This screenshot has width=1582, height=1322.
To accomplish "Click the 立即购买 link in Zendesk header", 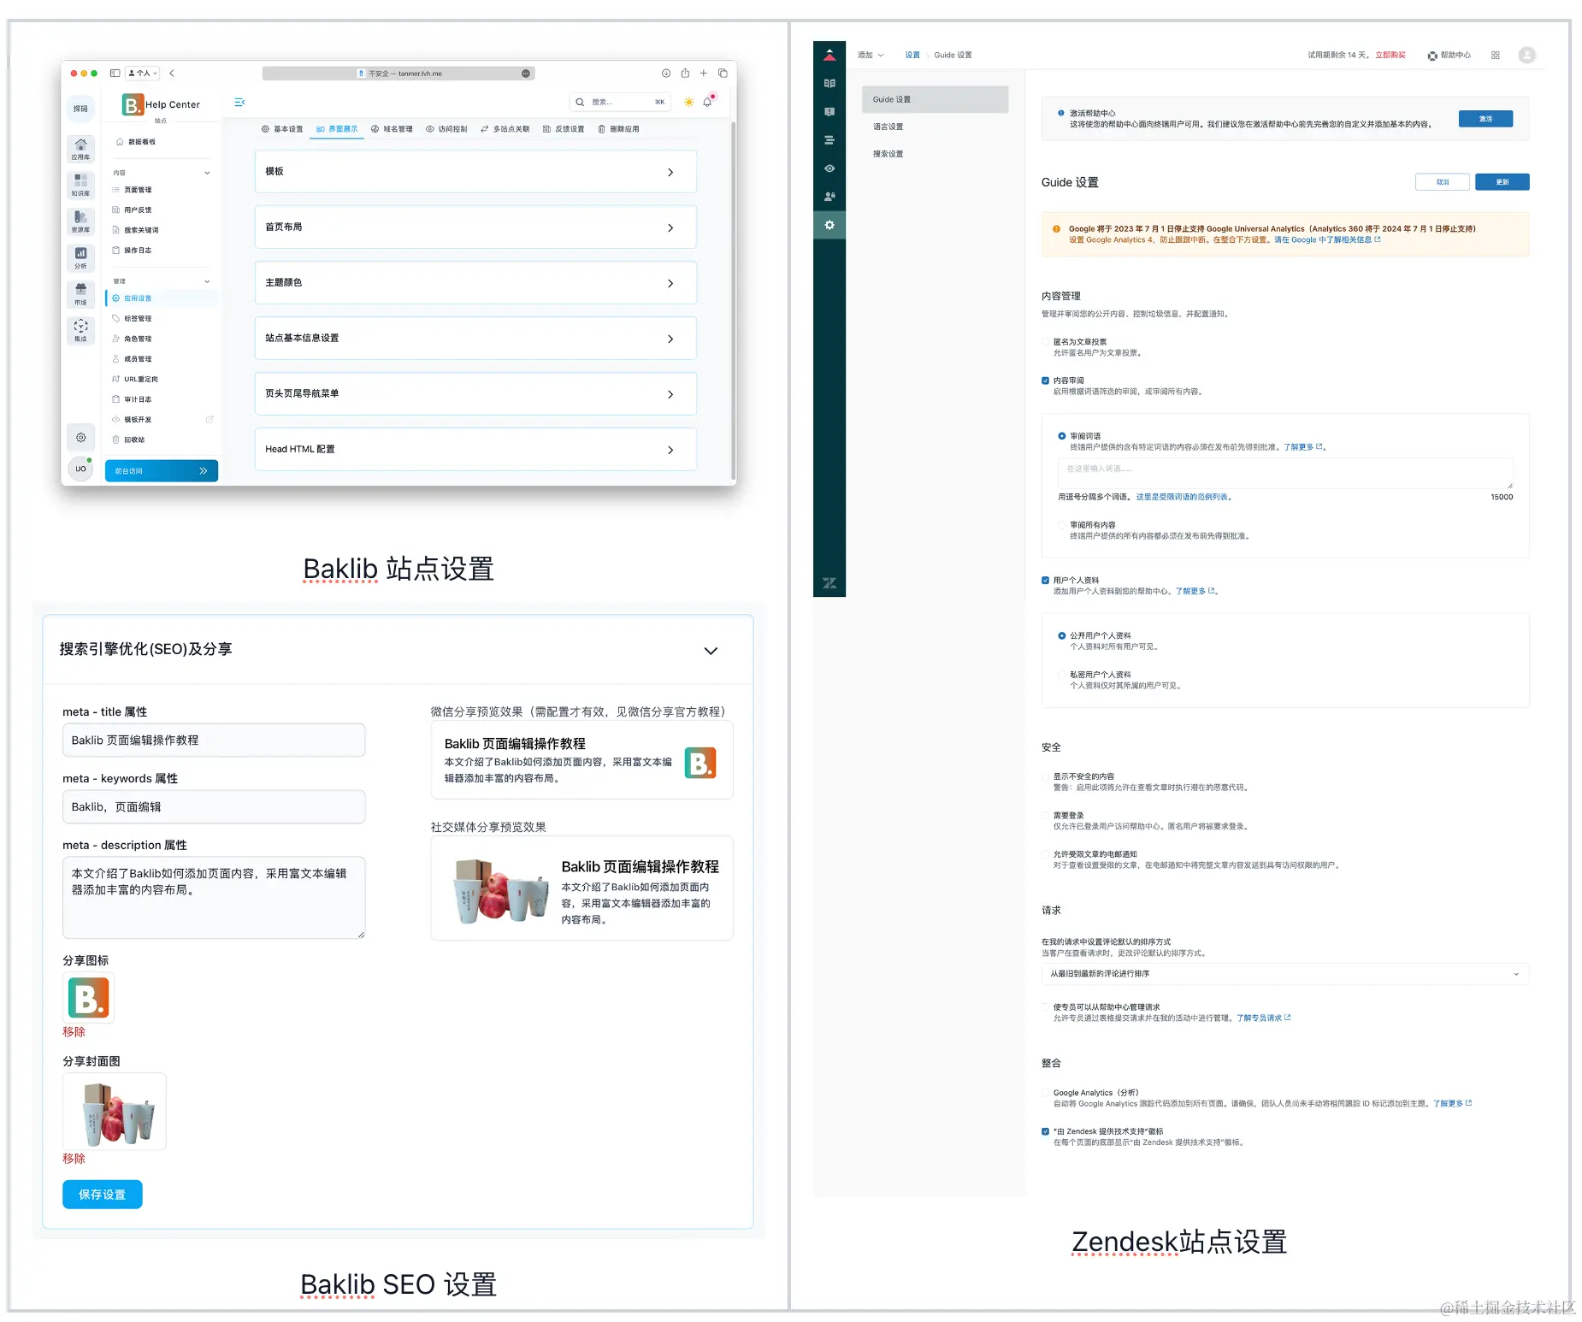I will pos(1390,55).
